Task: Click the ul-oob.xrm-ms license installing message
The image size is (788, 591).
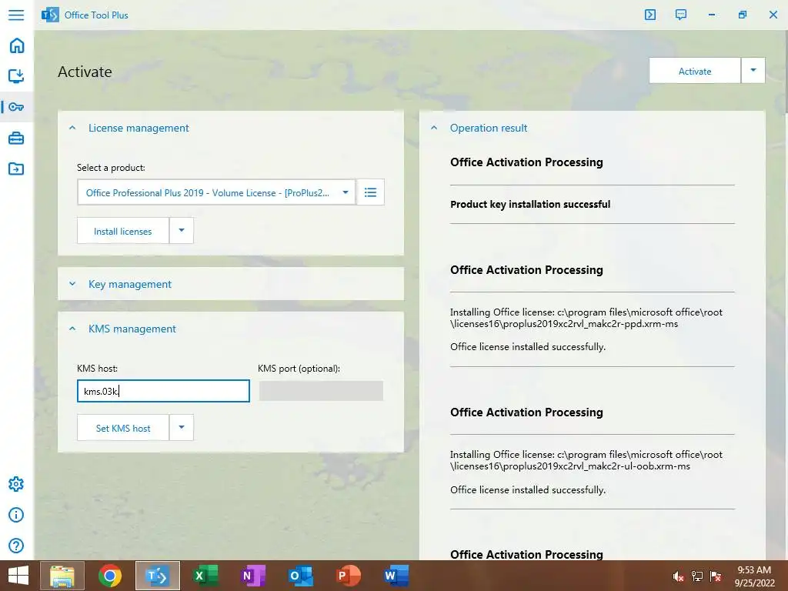Action: pyautogui.click(x=586, y=460)
